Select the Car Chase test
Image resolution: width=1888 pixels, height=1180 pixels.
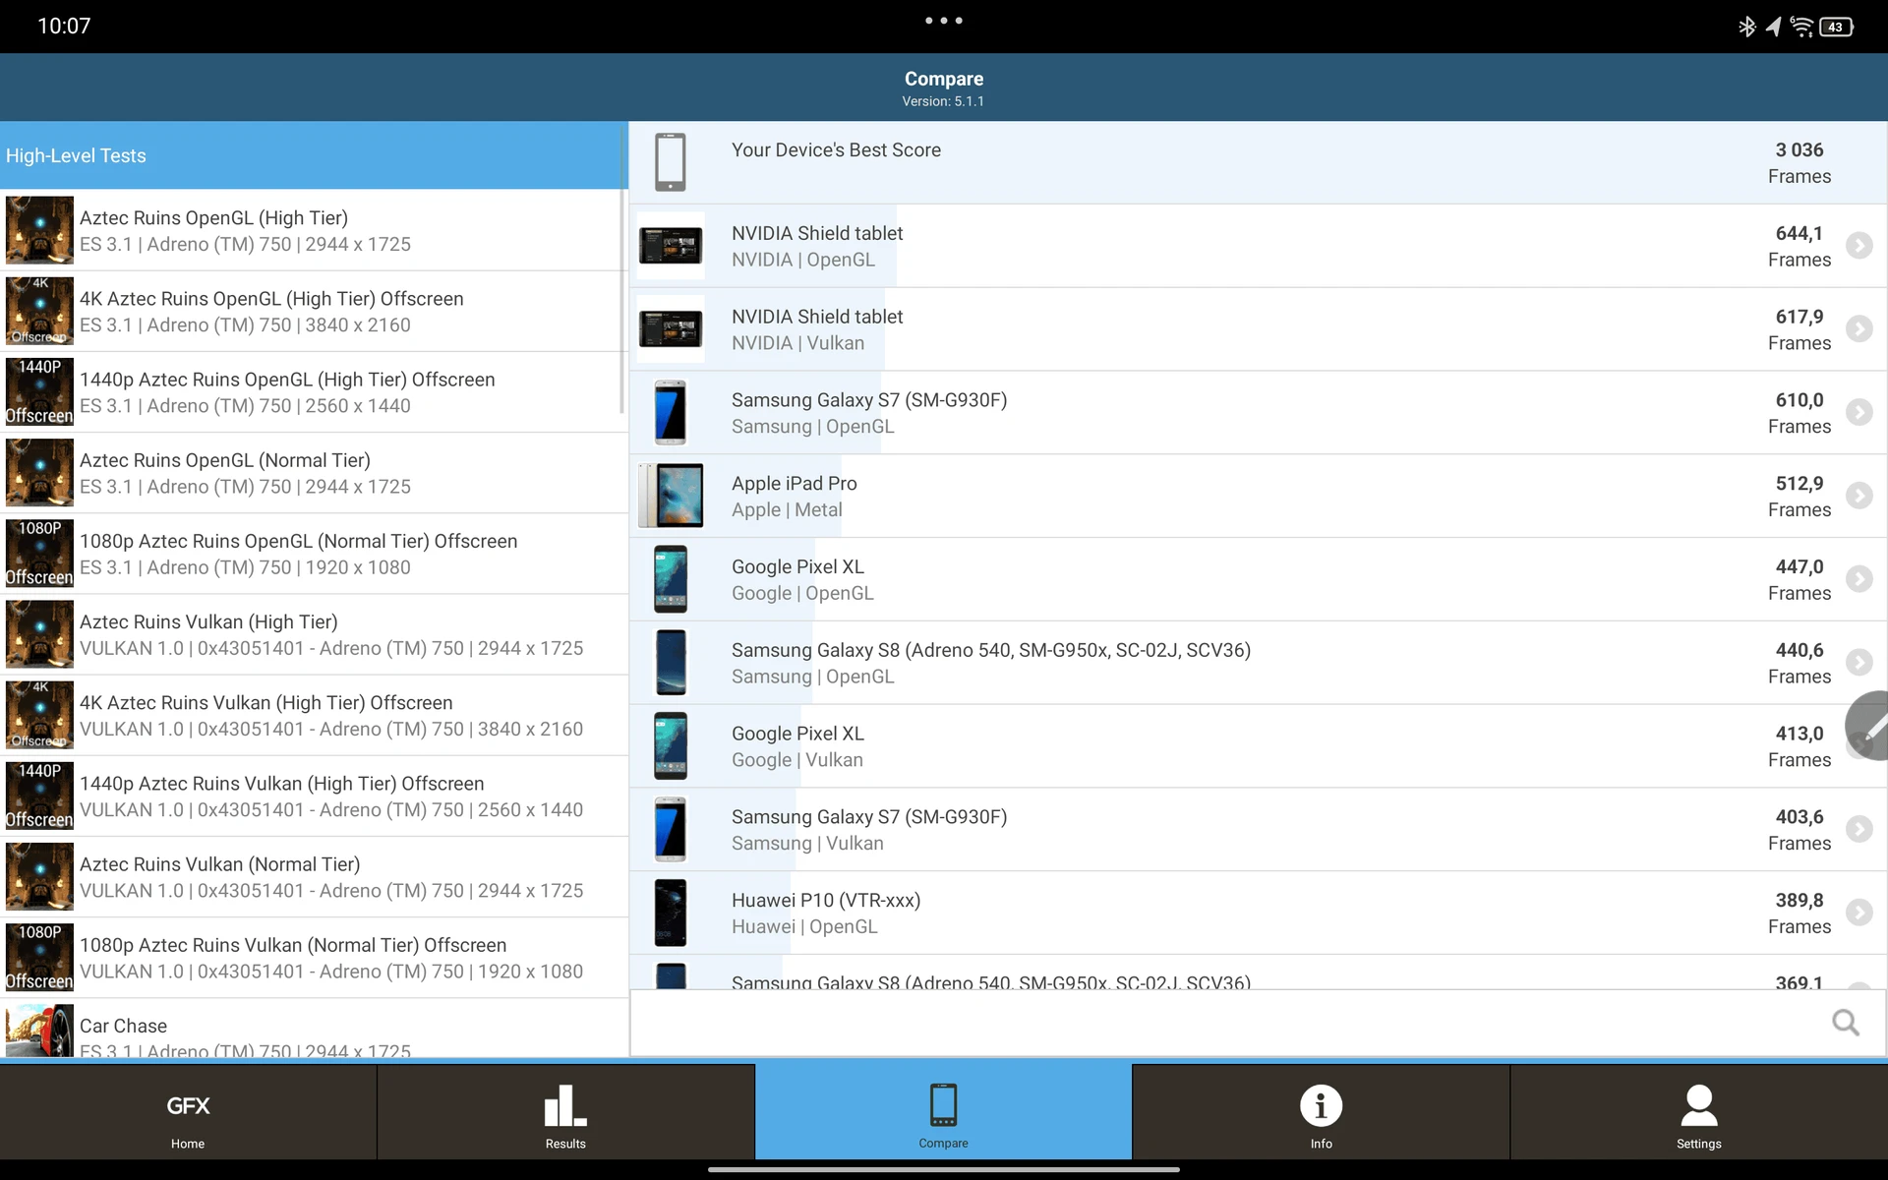[314, 1029]
